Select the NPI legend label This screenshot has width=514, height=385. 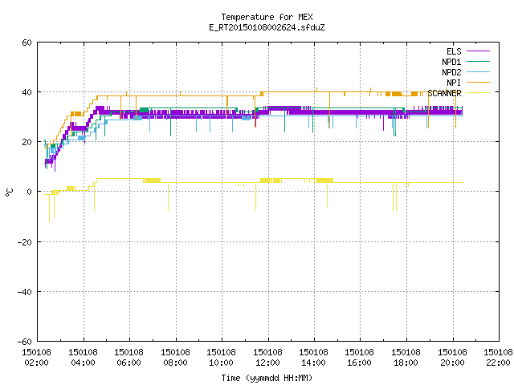point(454,83)
